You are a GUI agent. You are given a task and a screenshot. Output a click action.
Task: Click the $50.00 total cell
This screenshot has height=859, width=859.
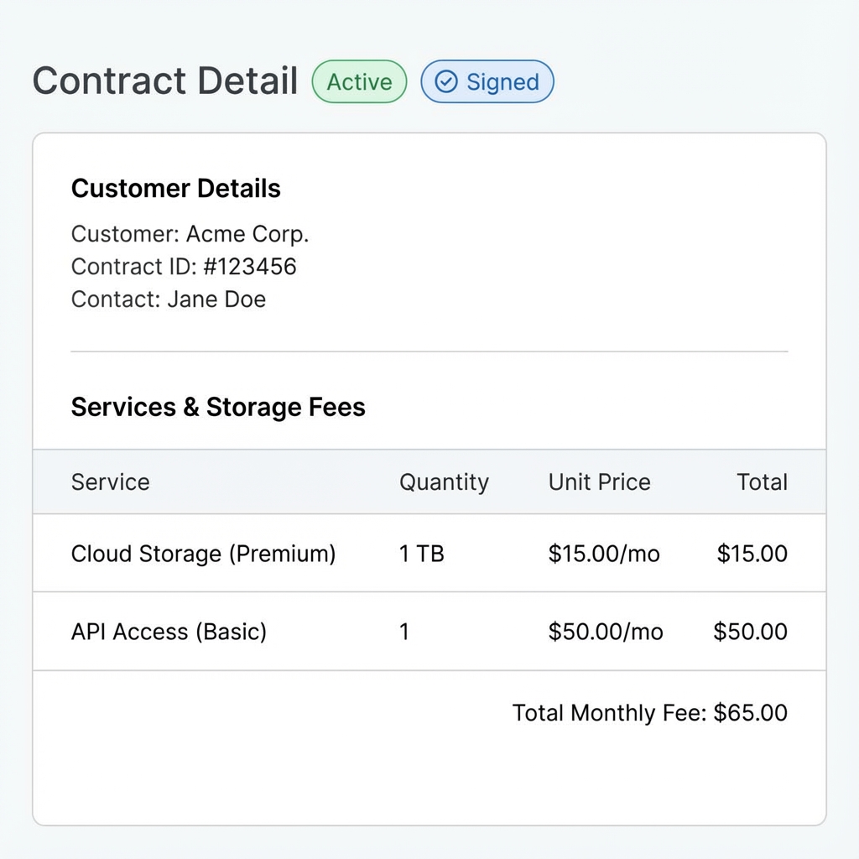750,632
